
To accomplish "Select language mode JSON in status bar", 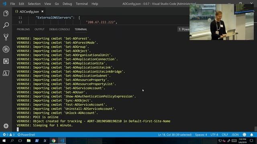I will coord(235,135).
